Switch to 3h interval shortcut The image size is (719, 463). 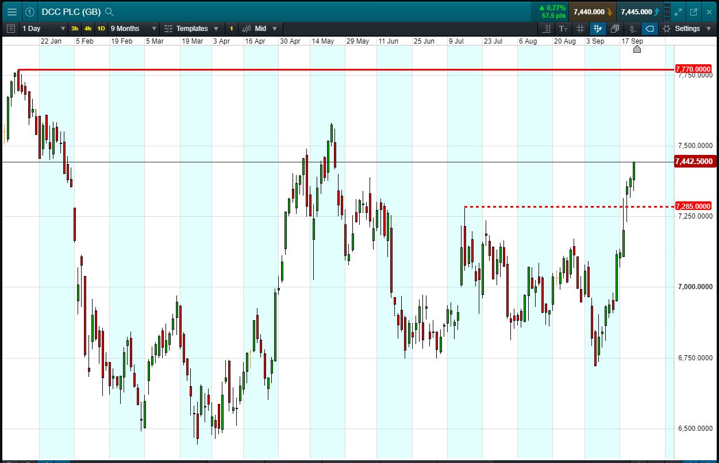[x=75, y=28]
